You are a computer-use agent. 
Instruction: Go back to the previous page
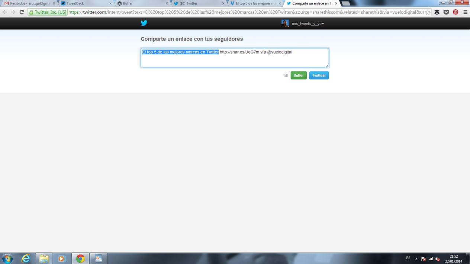pyautogui.click(x=5, y=12)
